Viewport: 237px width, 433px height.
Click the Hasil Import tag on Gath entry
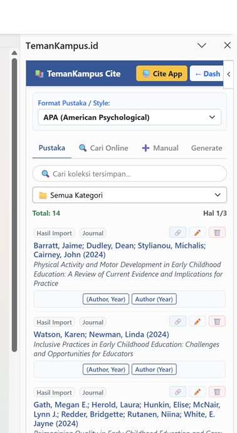coord(55,392)
